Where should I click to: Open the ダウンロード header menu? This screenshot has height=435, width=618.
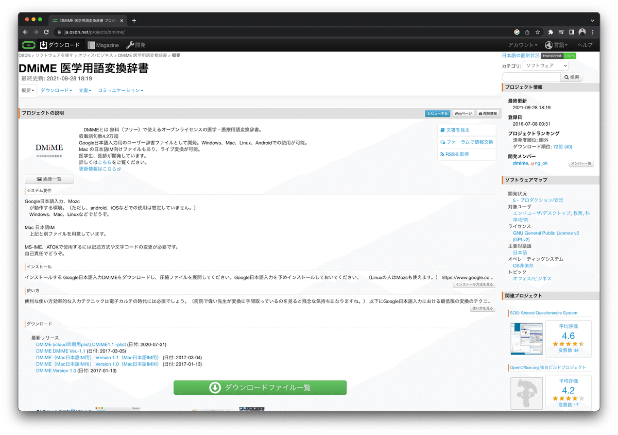[x=60, y=45]
